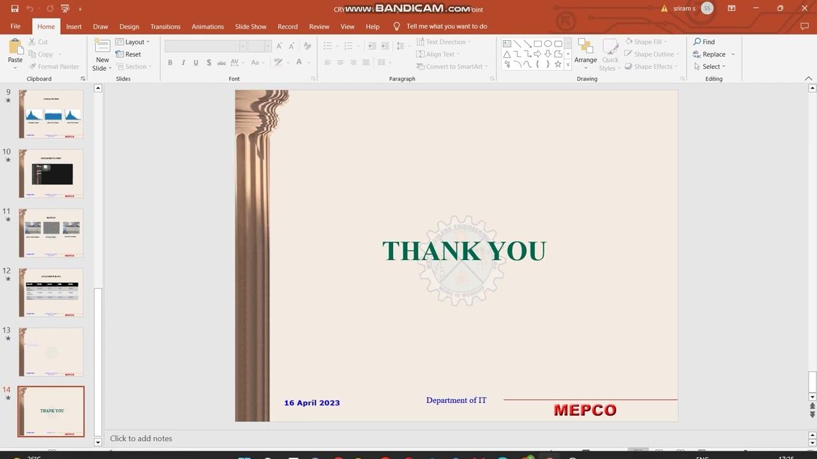Expand the Arrange dropdown menu
The width and height of the screenshot is (817, 459).
[x=585, y=60]
